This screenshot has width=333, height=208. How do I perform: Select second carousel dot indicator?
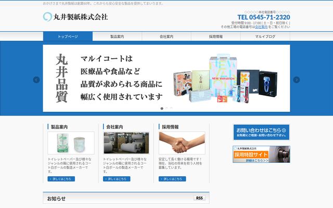(x=166, y=109)
